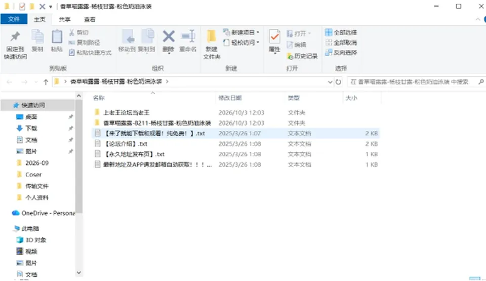Open the 轻松访问 dropdown

tap(241, 43)
